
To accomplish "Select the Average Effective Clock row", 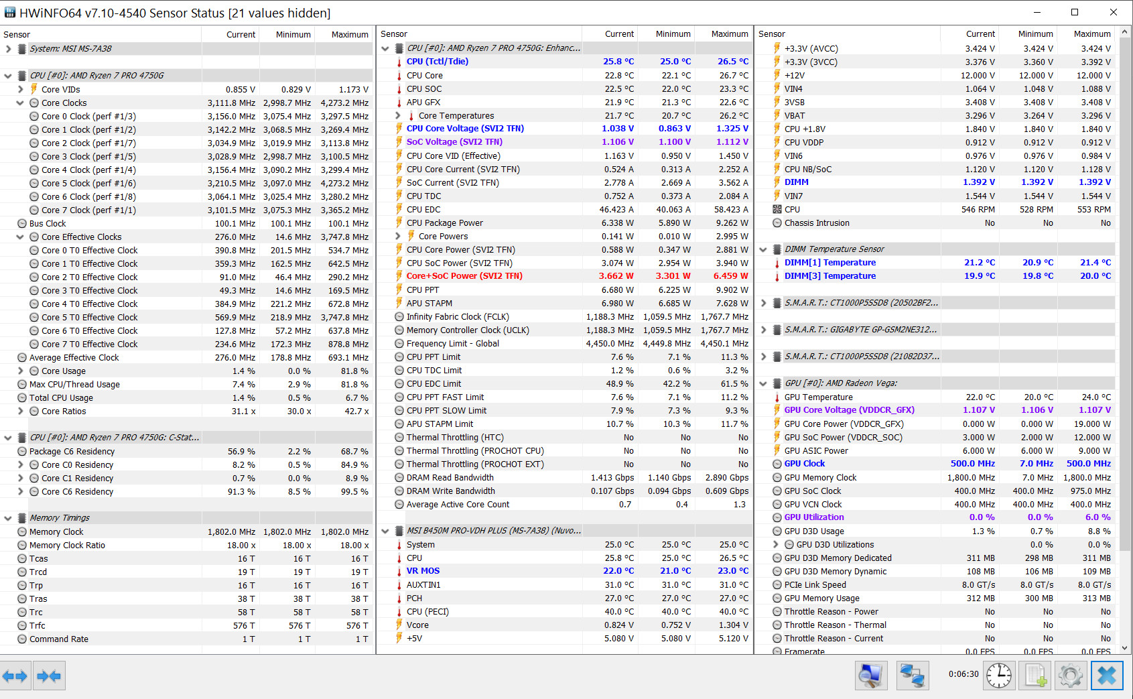I will click(187, 357).
